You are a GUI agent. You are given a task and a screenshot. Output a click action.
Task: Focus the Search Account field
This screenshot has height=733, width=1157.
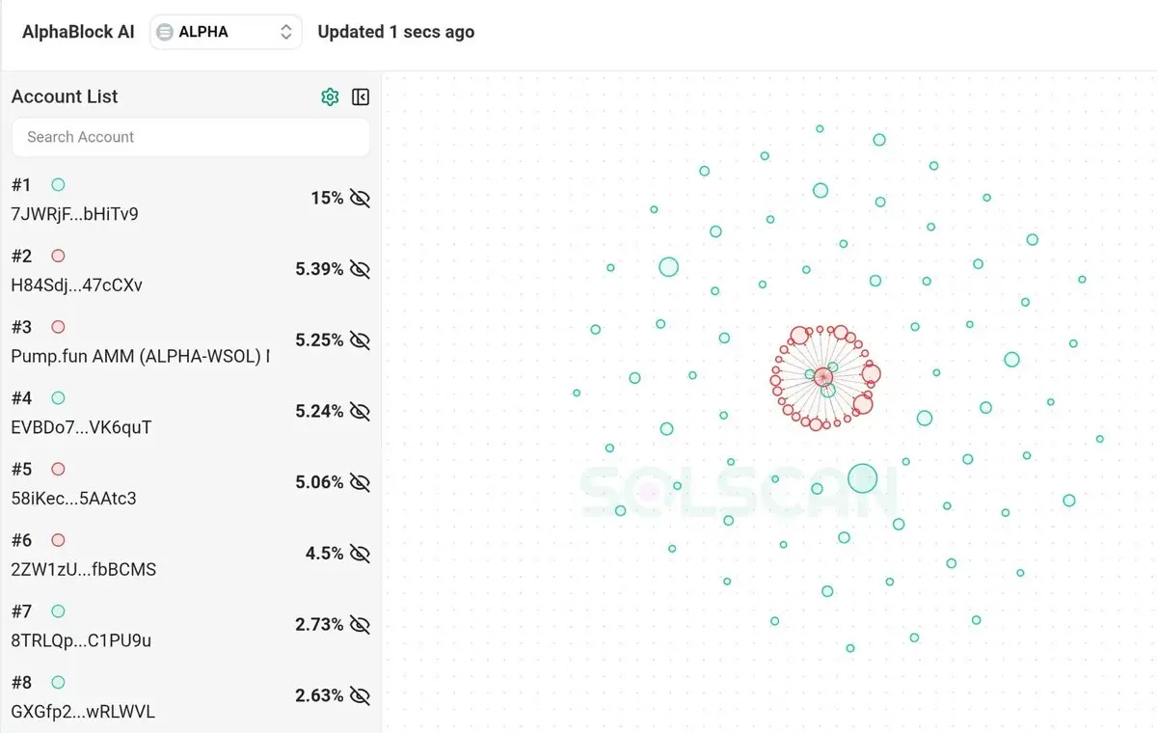(x=191, y=137)
